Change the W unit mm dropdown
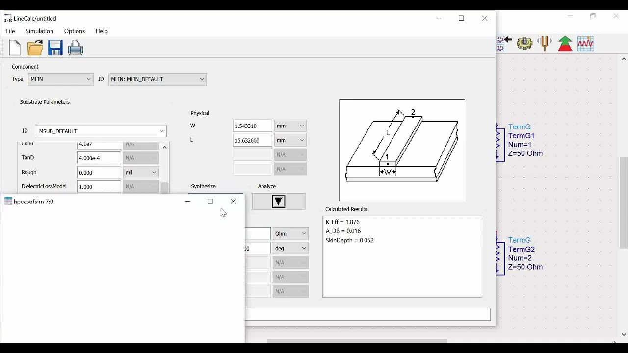The width and height of the screenshot is (628, 353). pos(290,126)
